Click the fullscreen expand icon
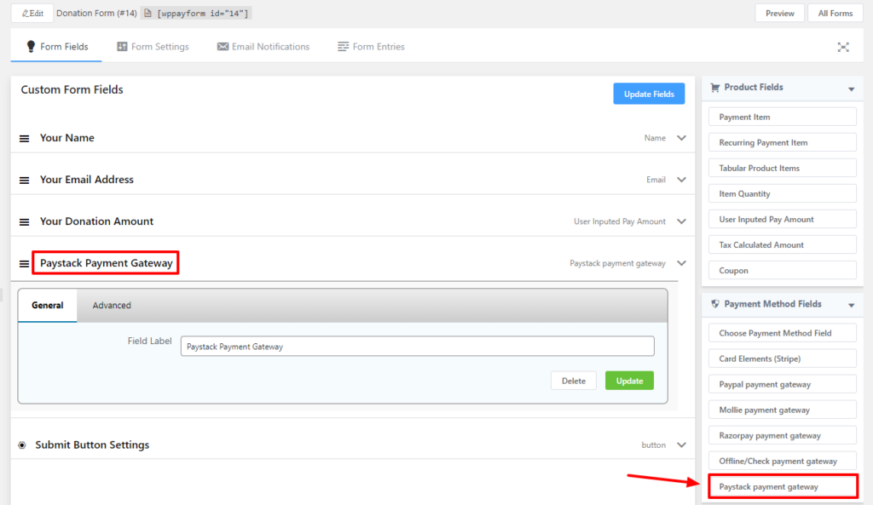Screen dimensions: 873x505 point(842,47)
